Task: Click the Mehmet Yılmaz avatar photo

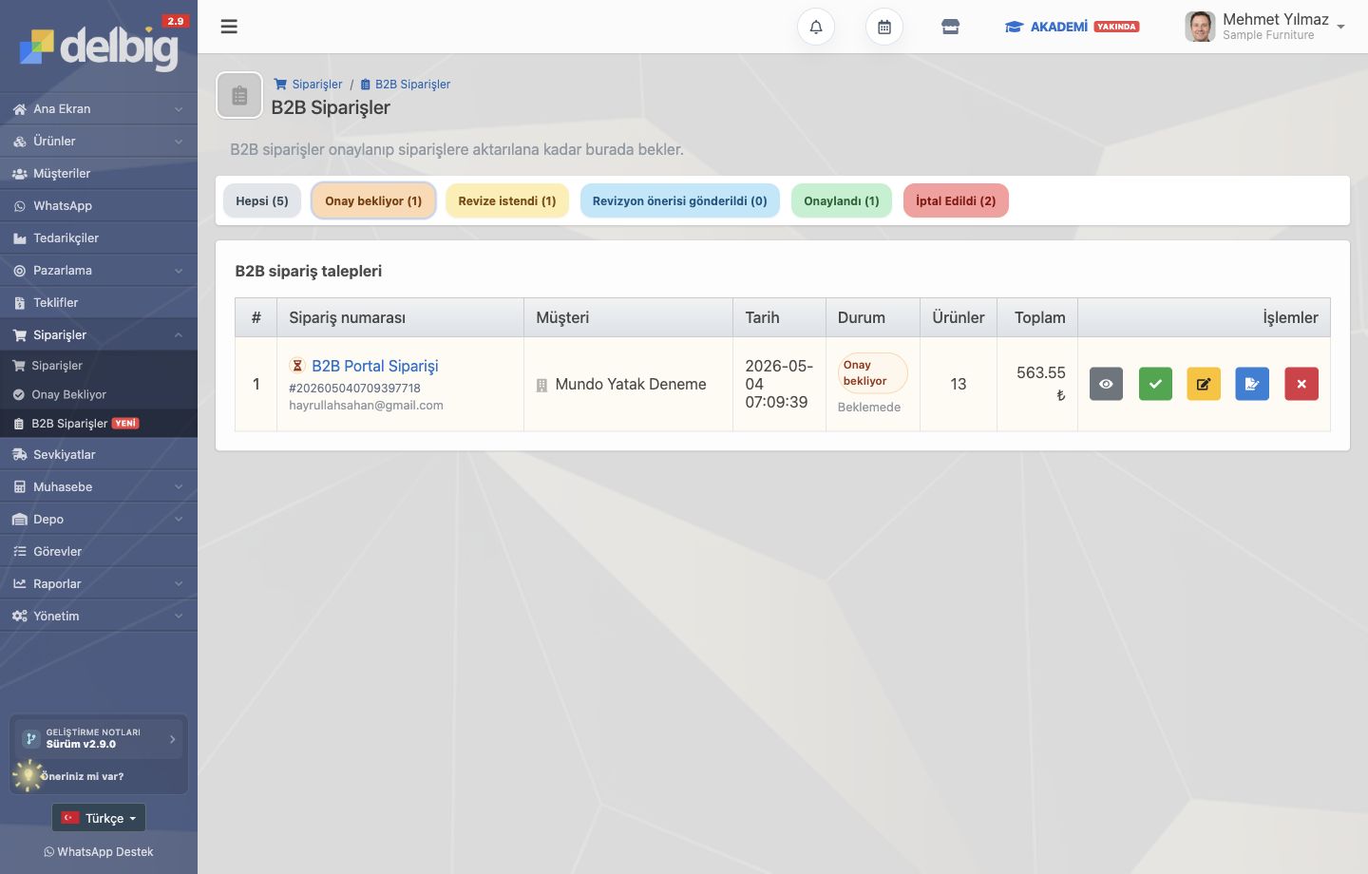Action: pos(1200,27)
